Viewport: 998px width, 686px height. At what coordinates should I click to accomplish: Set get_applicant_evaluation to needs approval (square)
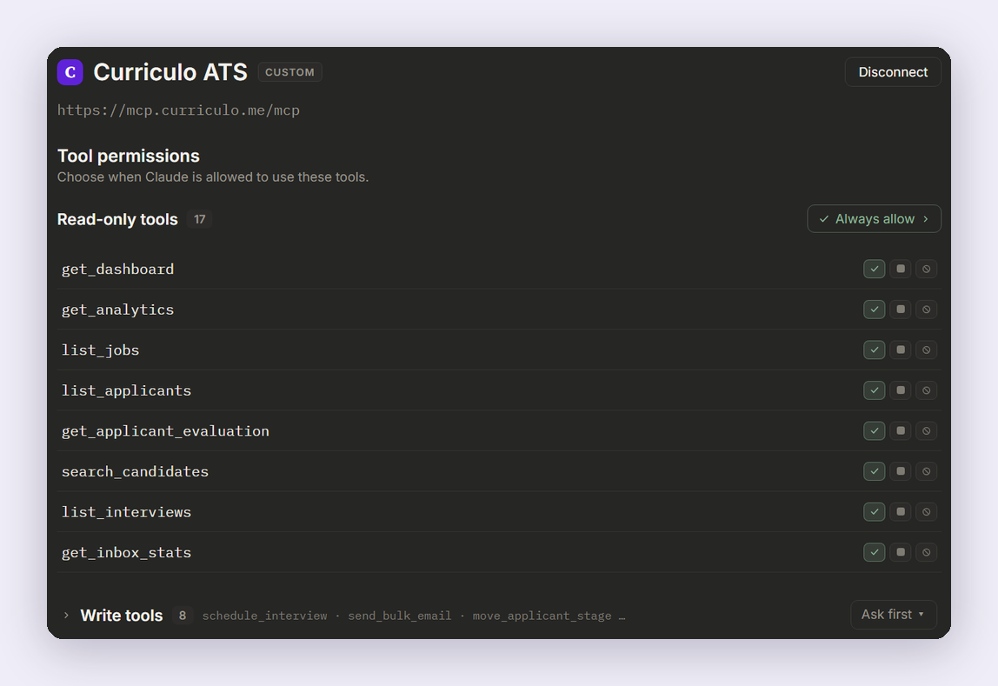click(900, 431)
